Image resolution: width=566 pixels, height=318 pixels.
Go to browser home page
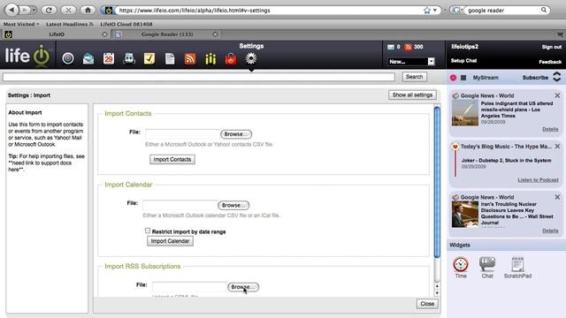pyautogui.click(x=88, y=10)
